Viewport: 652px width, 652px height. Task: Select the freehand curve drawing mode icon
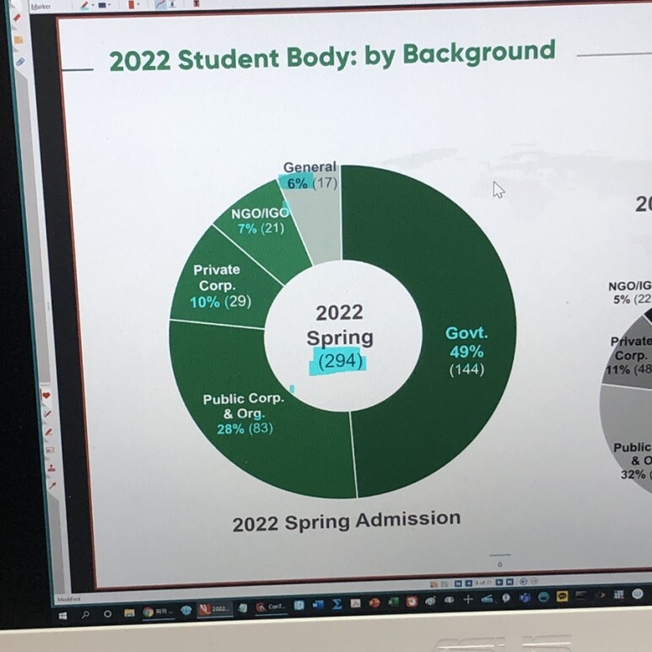161,4
